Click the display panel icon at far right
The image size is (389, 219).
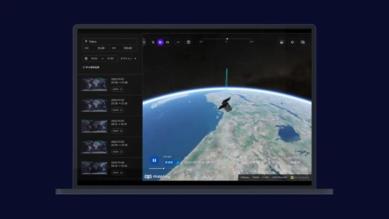click(303, 42)
